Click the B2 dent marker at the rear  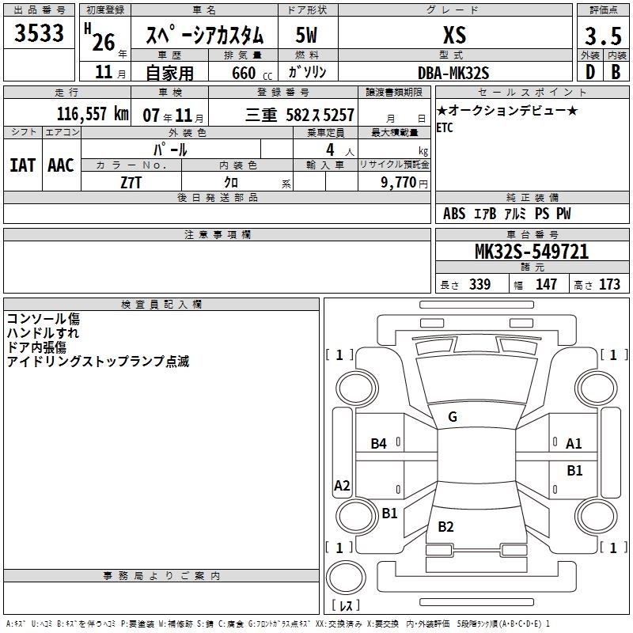(x=445, y=527)
